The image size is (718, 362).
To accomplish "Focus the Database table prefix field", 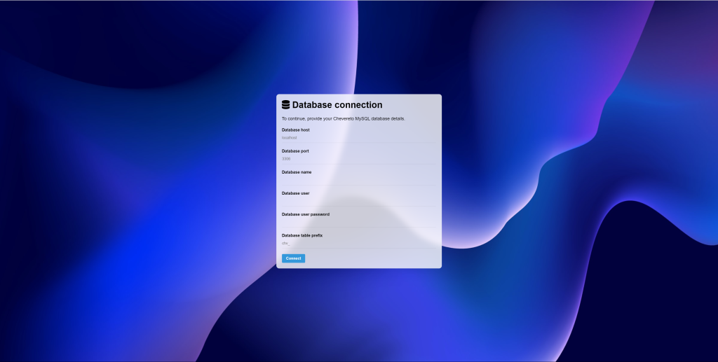I will (358, 243).
